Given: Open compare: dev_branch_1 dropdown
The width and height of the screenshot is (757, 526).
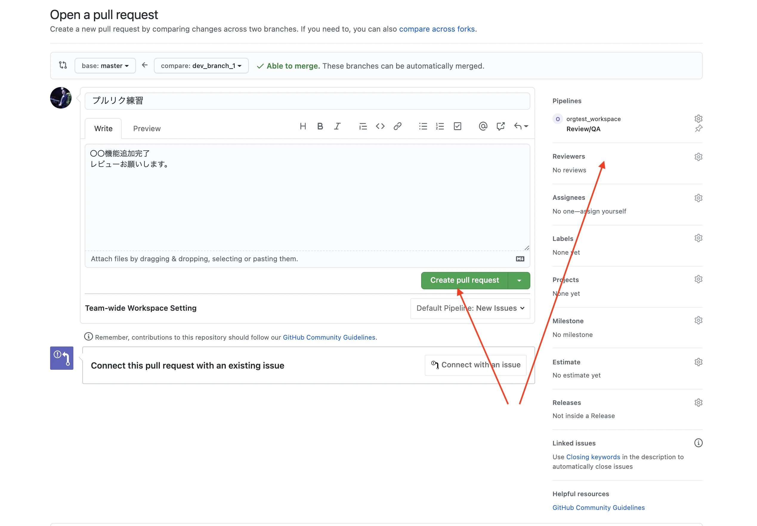Looking at the screenshot, I should 201,66.
